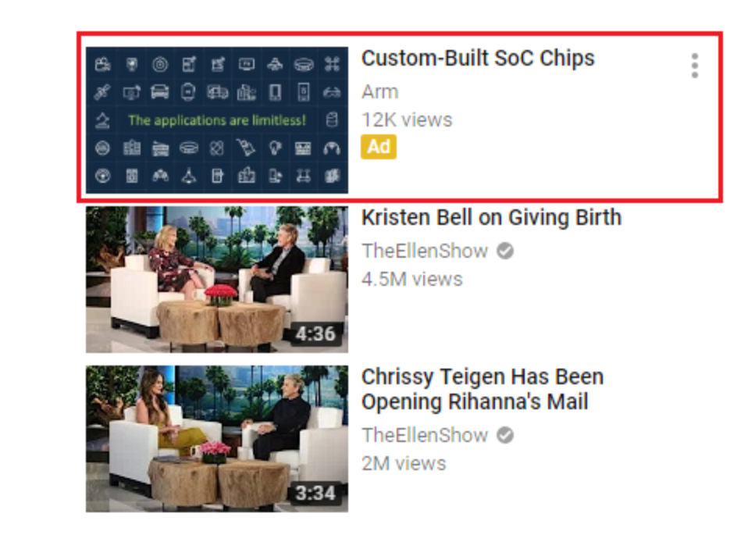748x542 pixels.
Task: Click verified checkmark beside Kristen Bell video channel
Action: 504,251
